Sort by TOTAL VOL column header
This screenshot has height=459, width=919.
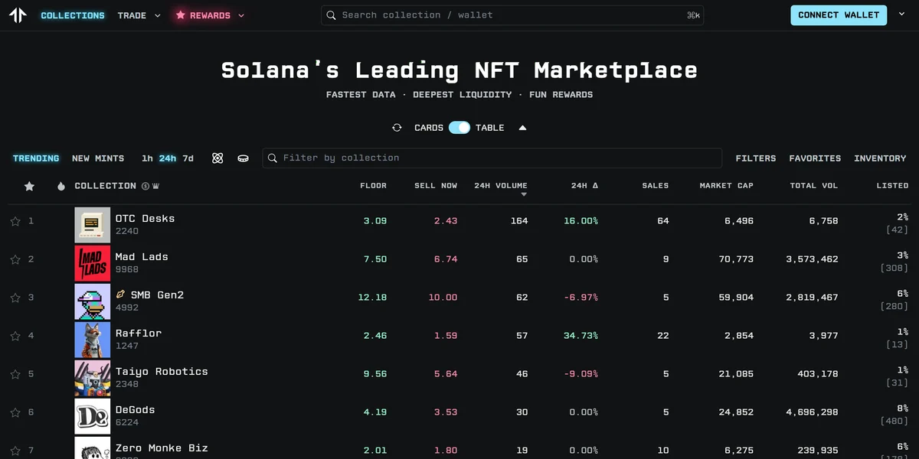click(814, 186)
